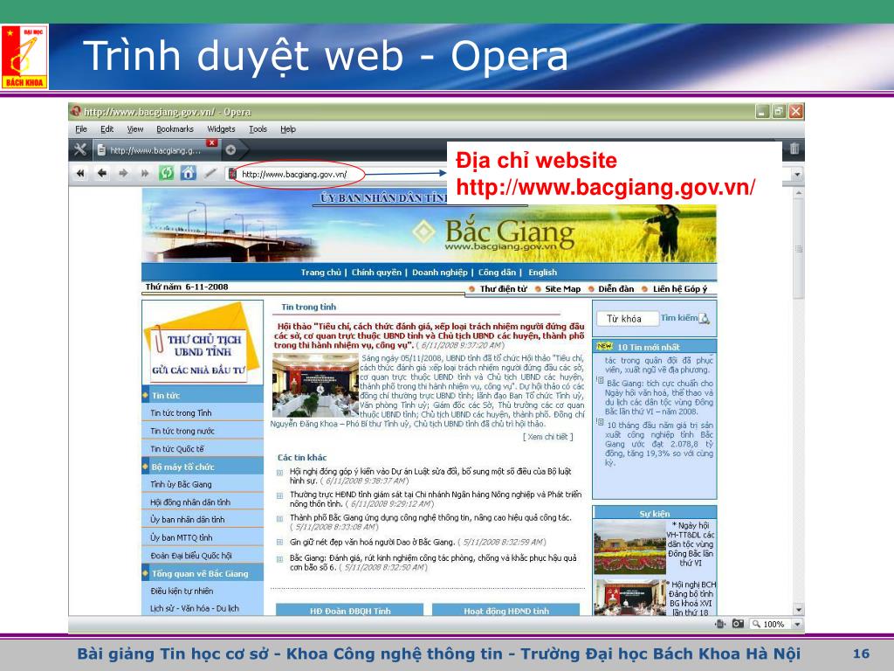This screenshot has width=894, height=671.
Task: Open Tin tức Quốc tế sidebar item
Action: tap(177, 449)
